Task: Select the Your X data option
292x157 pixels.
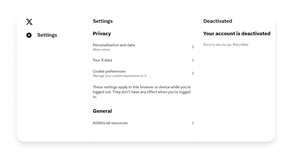Action: coord(102,60)
